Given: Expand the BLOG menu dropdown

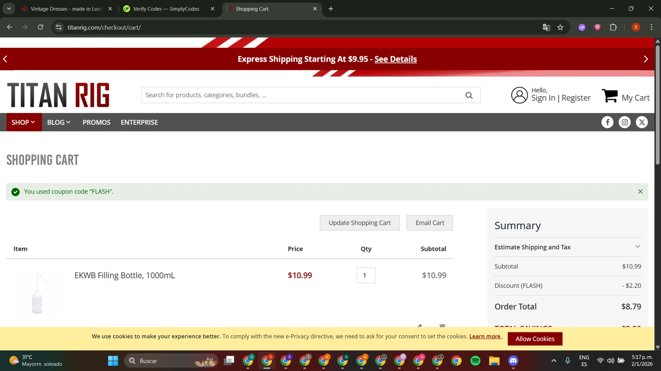Looking at the screenshot, I should [x=59, y=122].
